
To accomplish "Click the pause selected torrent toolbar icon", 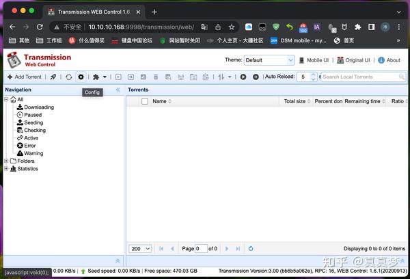I will click(x=131, y=77).
